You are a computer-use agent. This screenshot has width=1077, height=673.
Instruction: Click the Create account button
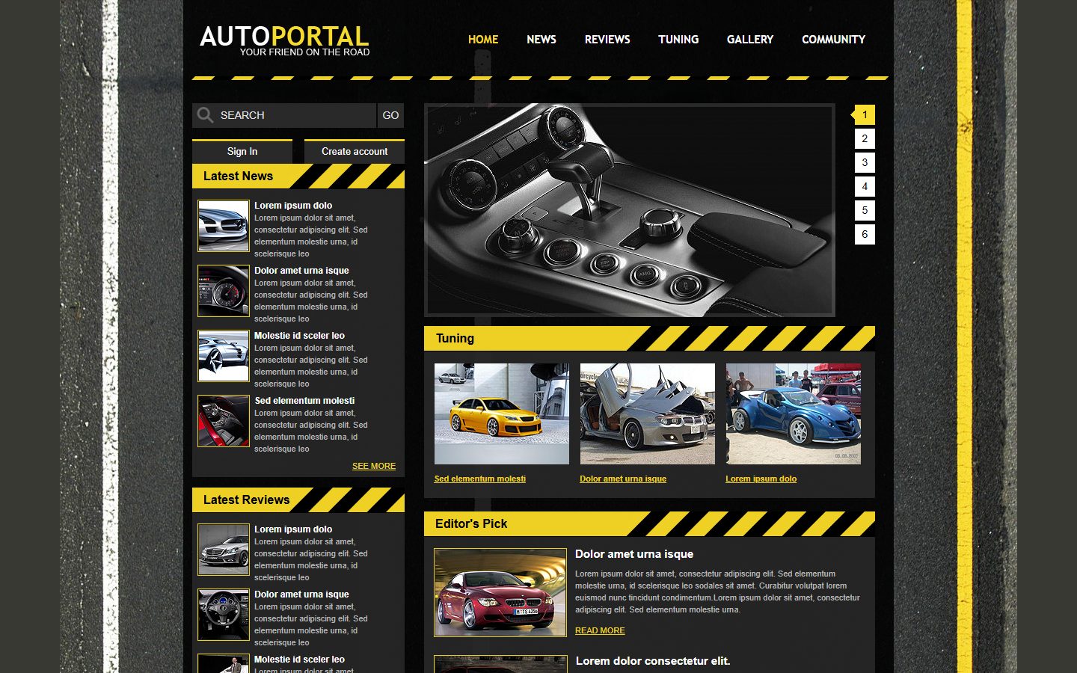(355, 151)
